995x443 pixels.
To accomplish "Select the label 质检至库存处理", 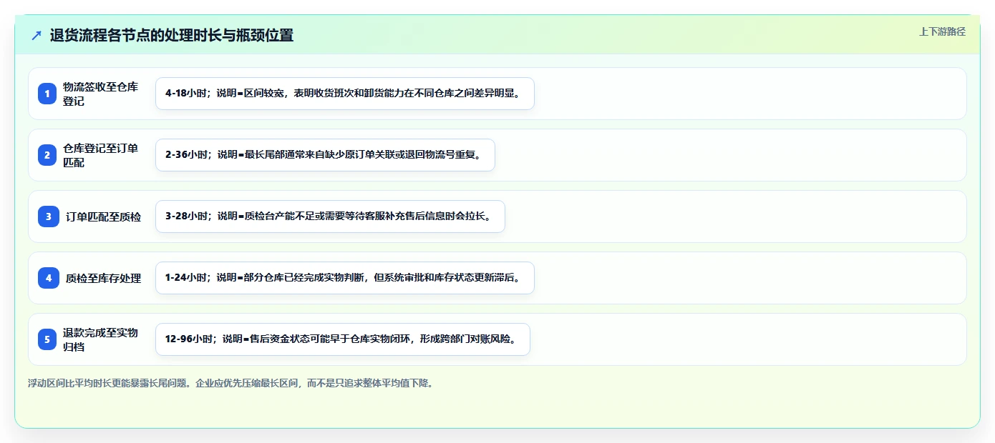I will [x=103, y=278].
